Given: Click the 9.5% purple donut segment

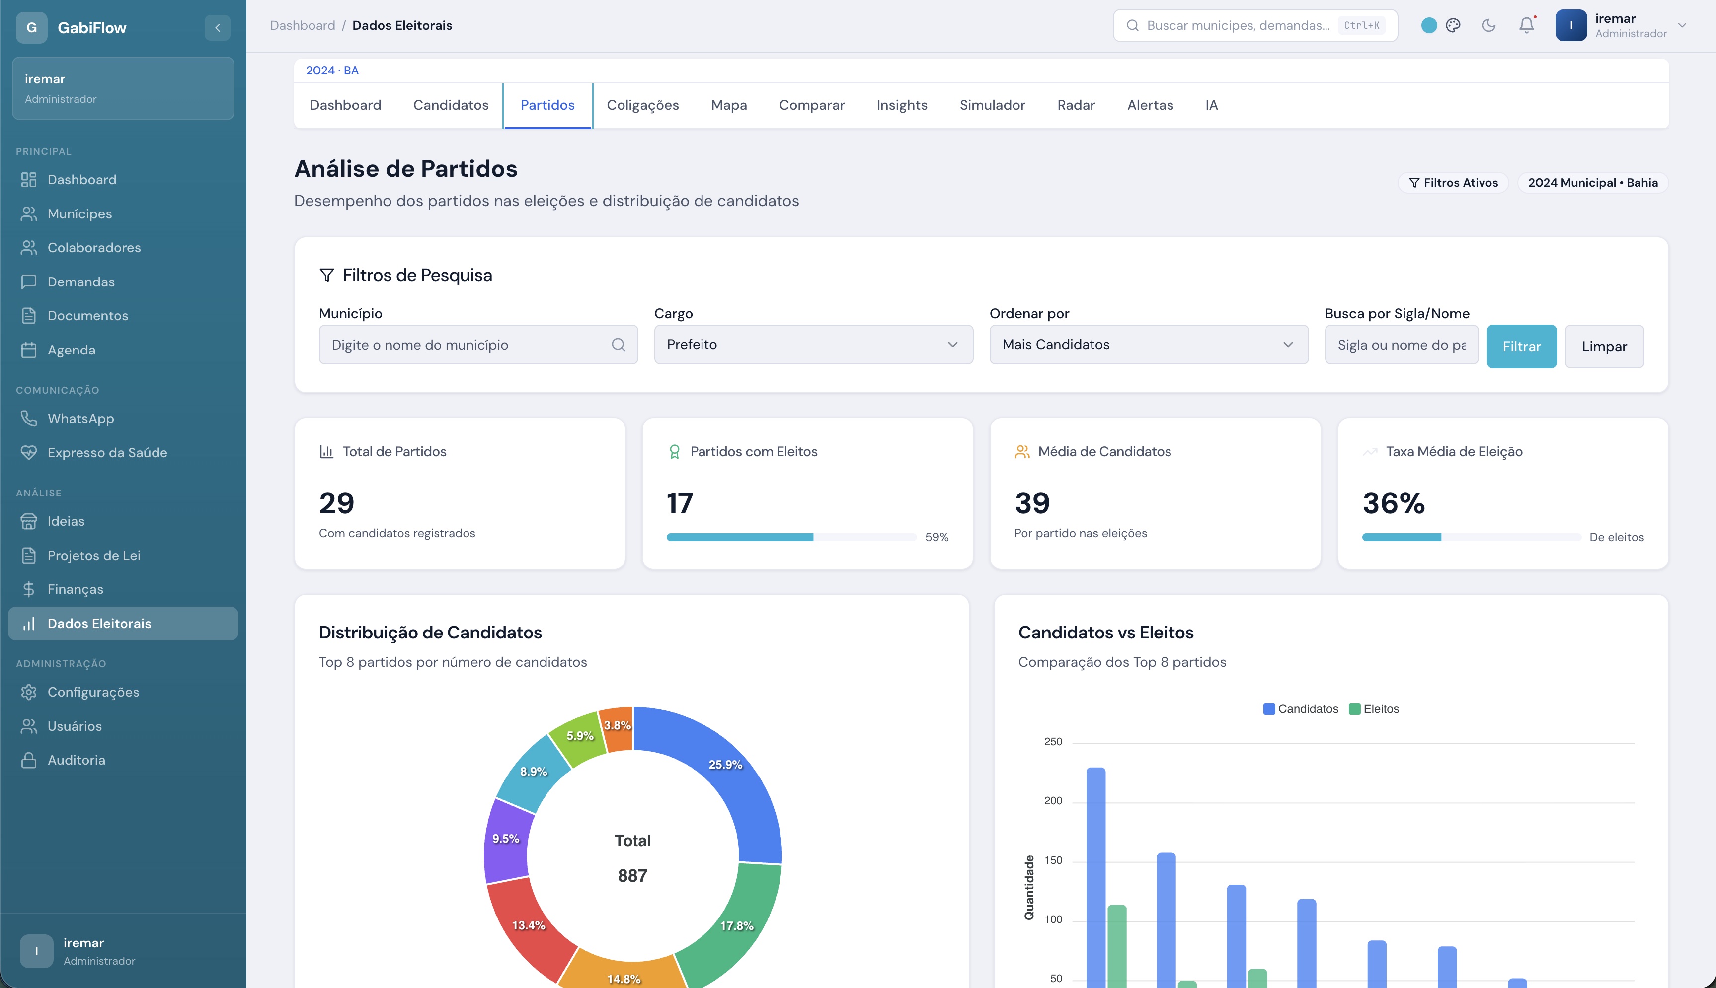Looking at the screenshot, I should 506,839.
